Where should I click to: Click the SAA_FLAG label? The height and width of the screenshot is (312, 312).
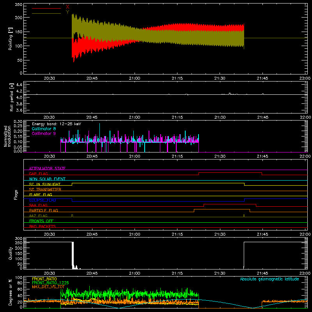click(x=38, y=205)
